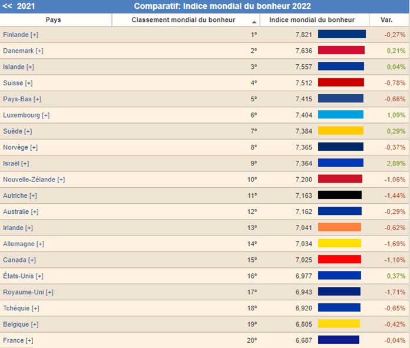Screen dimensions: 410x348
Task: Open the Suisse country link
Action: pyautogui.click(x=13, y=83)
